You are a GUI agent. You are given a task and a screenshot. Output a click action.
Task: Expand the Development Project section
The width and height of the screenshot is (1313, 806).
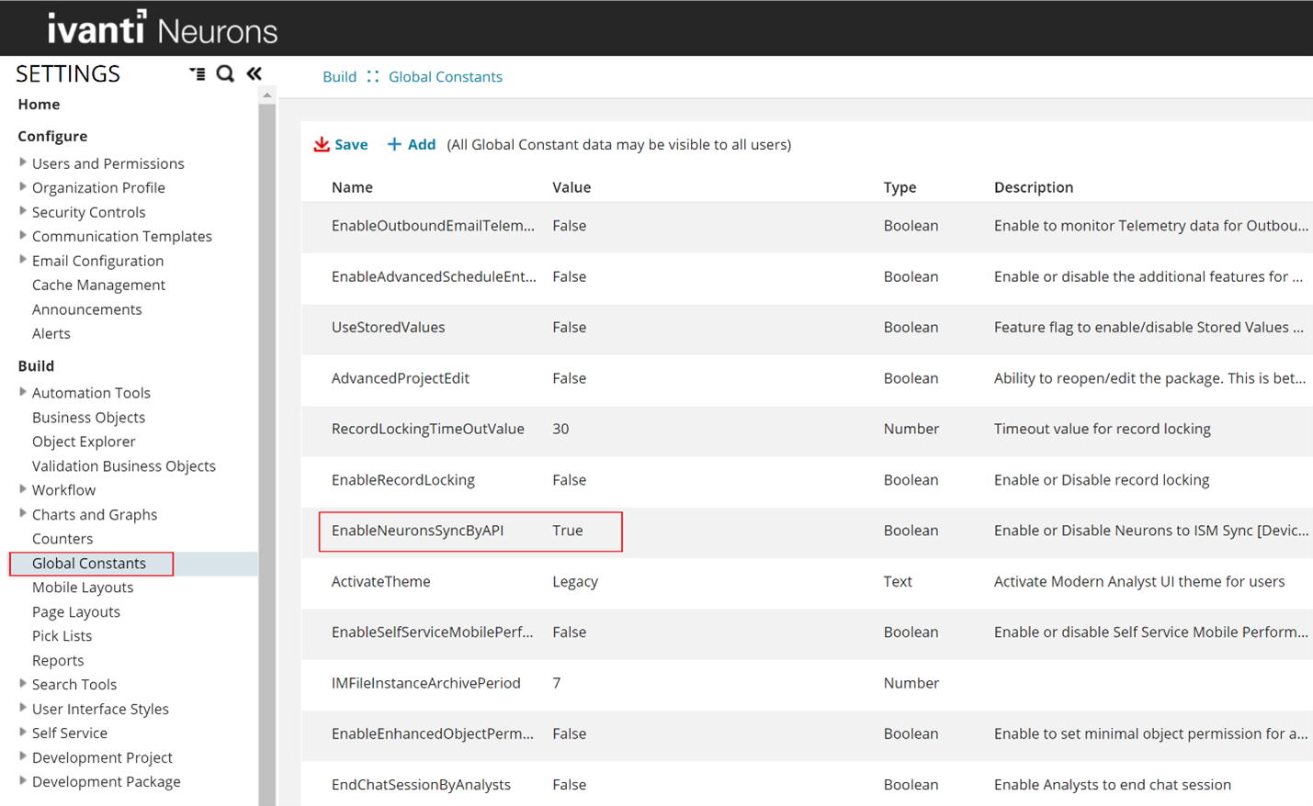[22, 756]
